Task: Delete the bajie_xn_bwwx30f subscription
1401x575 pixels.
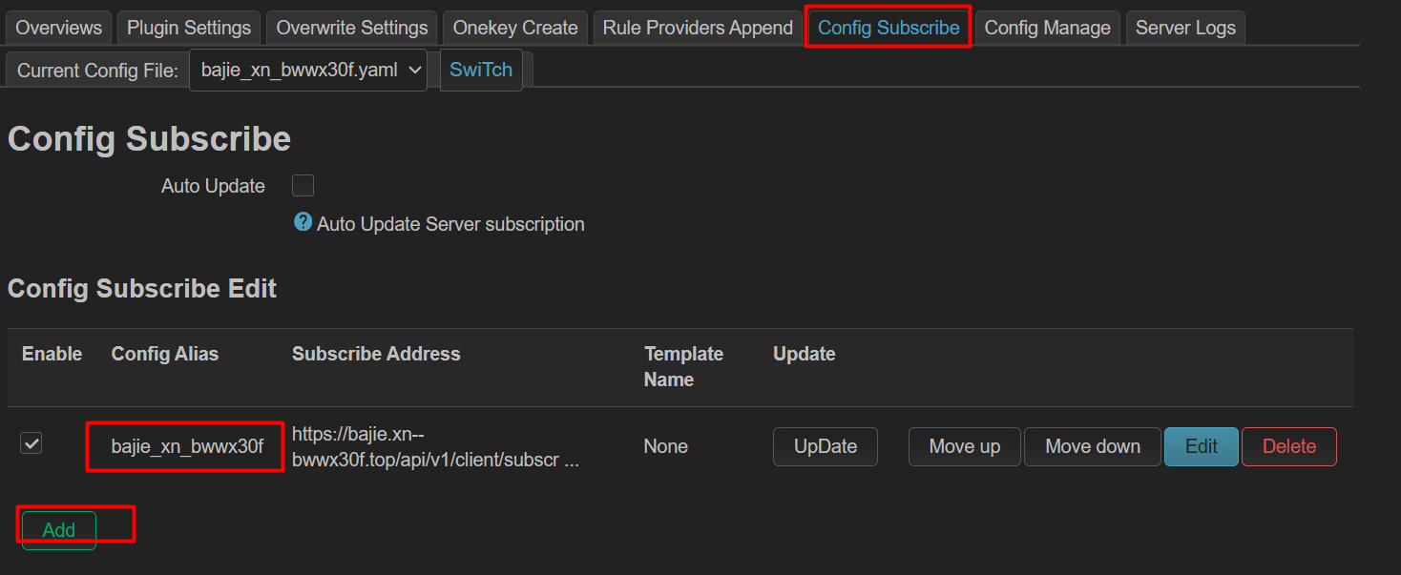Action: [1288, 446]
